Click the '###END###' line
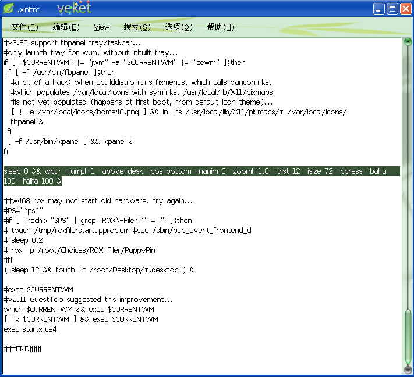 point(23,349)
